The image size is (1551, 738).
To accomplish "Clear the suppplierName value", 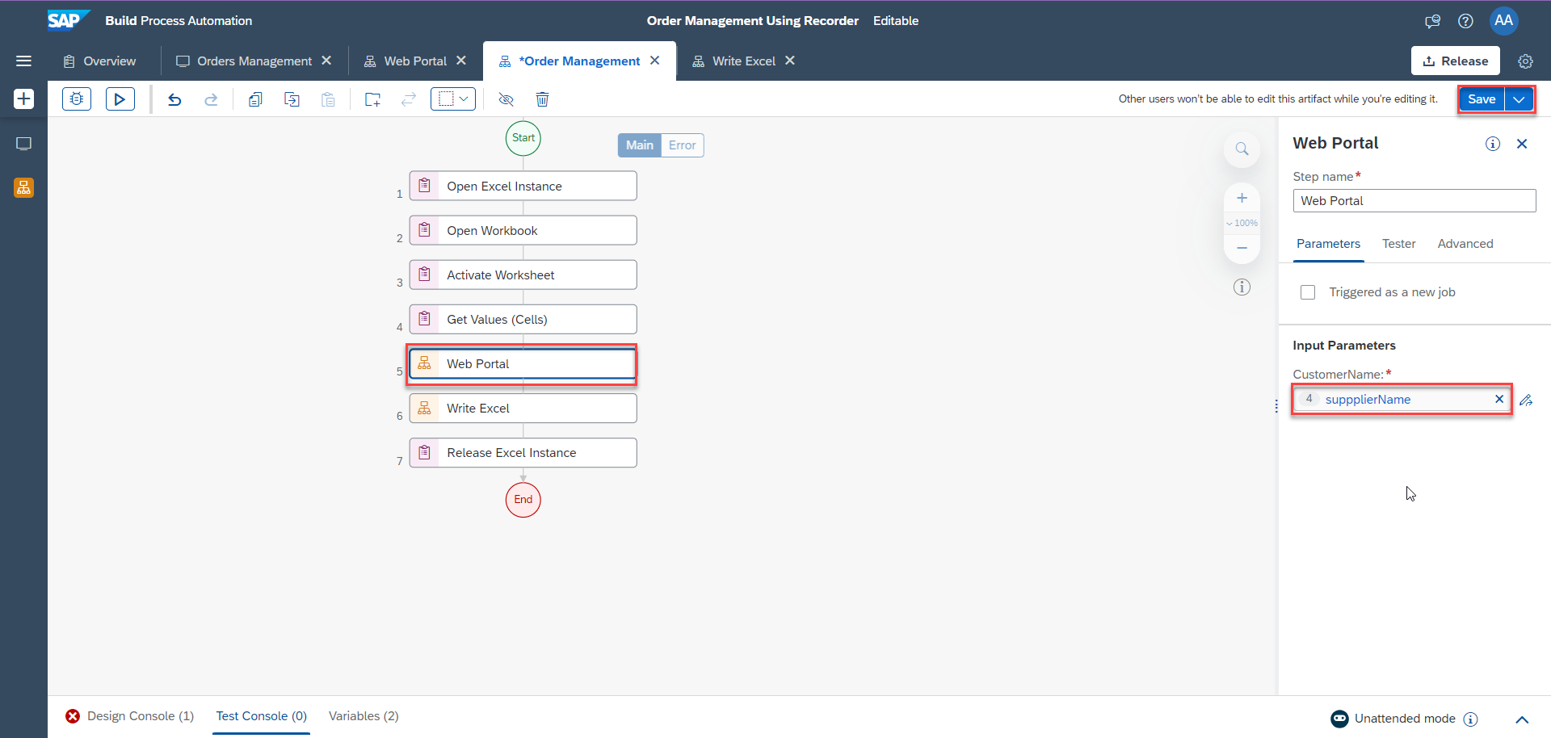I will [x=1499, y=399].
